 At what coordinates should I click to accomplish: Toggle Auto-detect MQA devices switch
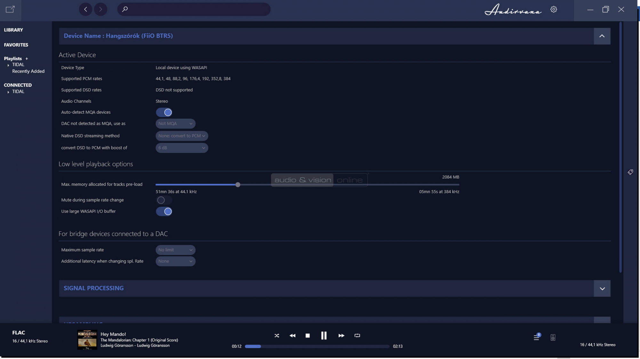tap(164, 112)
